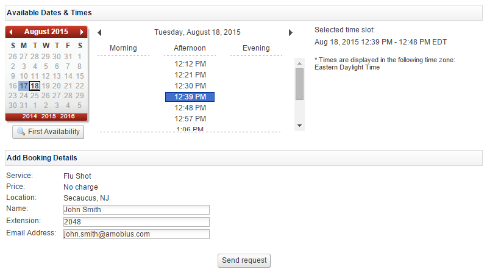This screenshot has width=487, height=275.
Task: Select August 19 in the calendar
Action: point(46,86)
